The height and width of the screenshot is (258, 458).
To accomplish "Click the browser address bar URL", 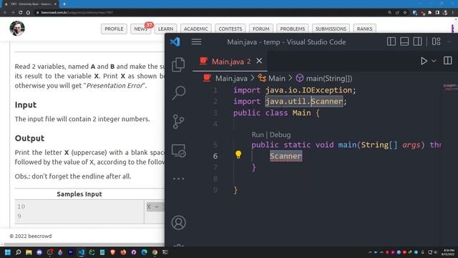I will click(x=77, y=13).
